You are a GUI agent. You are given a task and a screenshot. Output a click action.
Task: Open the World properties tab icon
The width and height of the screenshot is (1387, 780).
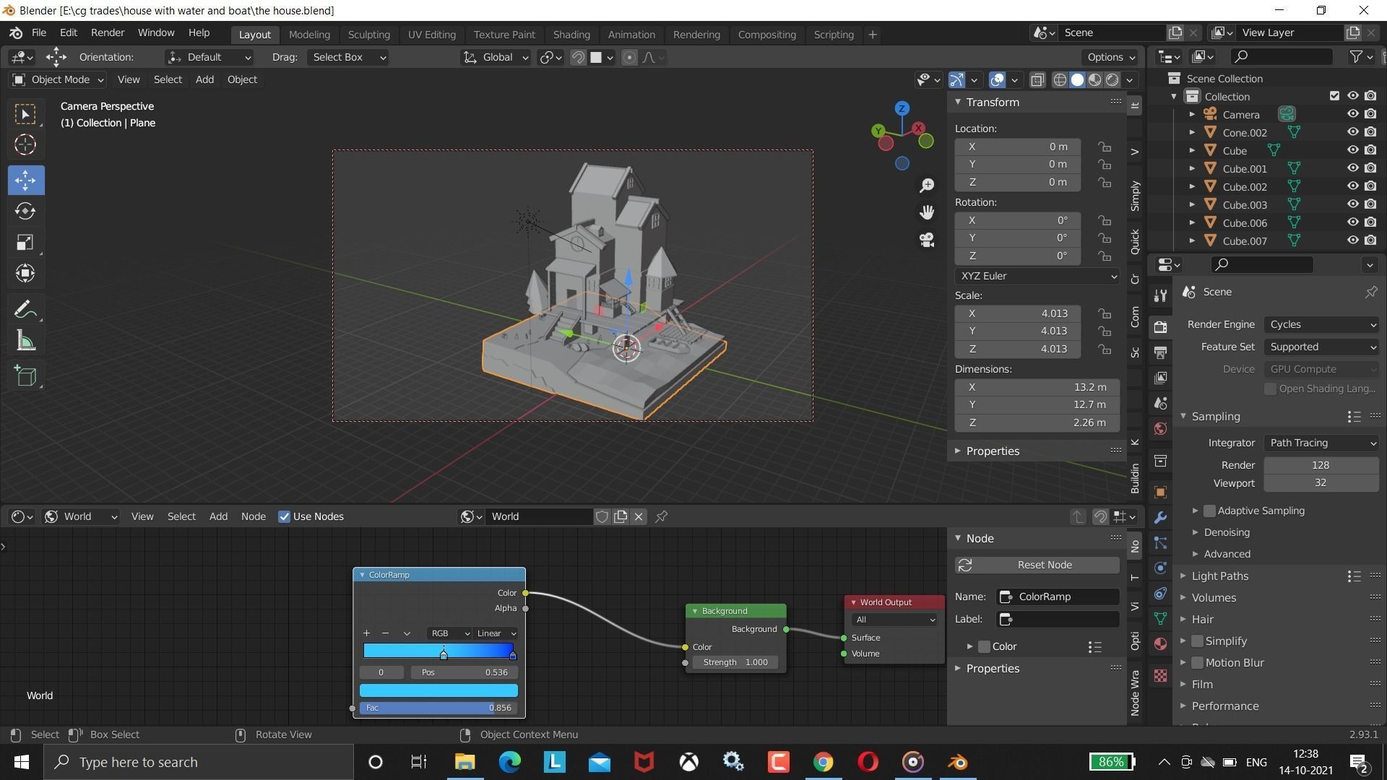click(x=1160, y=428)
